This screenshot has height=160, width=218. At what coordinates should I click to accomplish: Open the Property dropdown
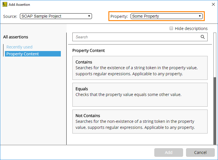(167, 16)
